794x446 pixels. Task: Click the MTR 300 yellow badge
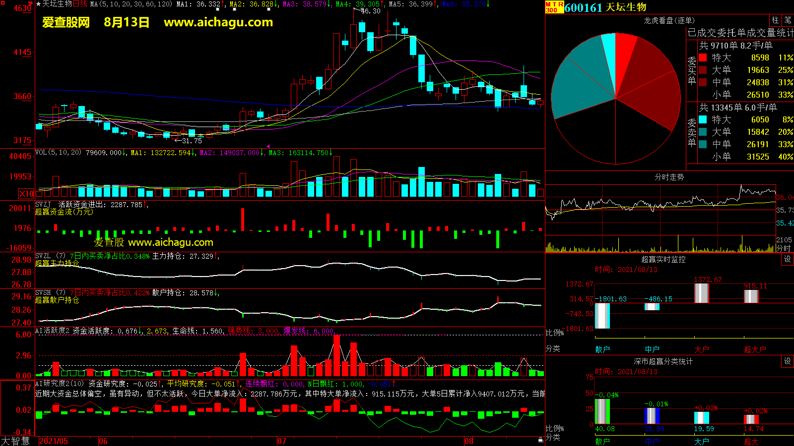point(554,7)
